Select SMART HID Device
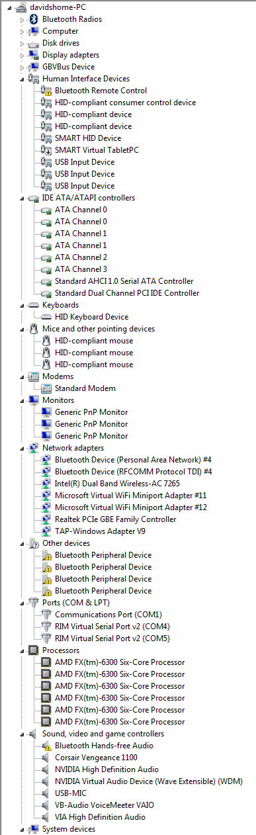 (88, 138)
